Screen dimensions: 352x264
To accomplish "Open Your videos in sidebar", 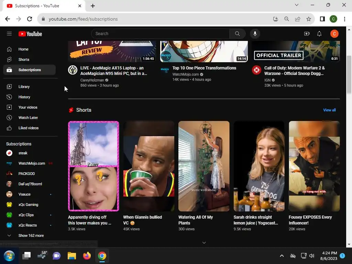I will pos(30,107).
